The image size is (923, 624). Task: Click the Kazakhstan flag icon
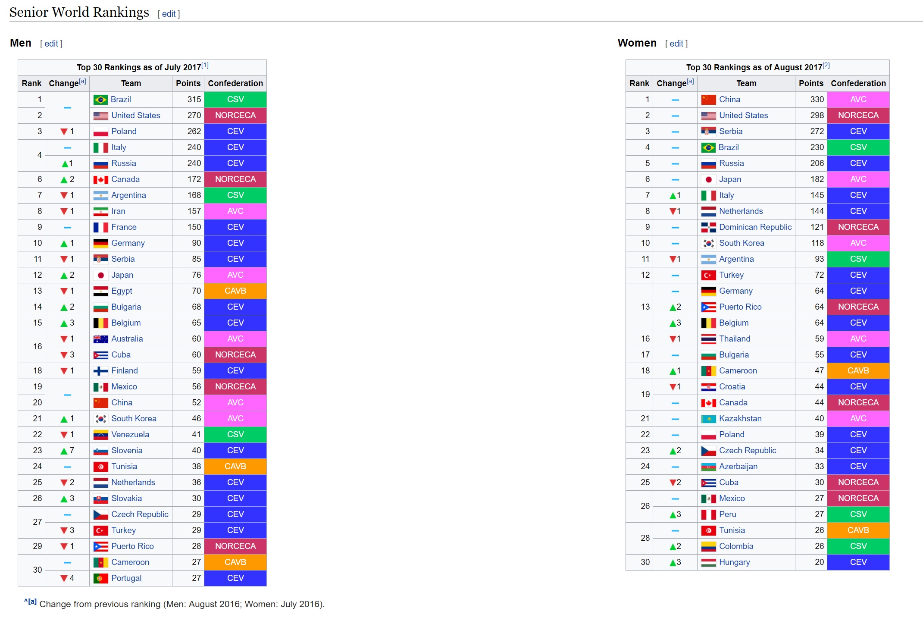click(x=708, y=419)
